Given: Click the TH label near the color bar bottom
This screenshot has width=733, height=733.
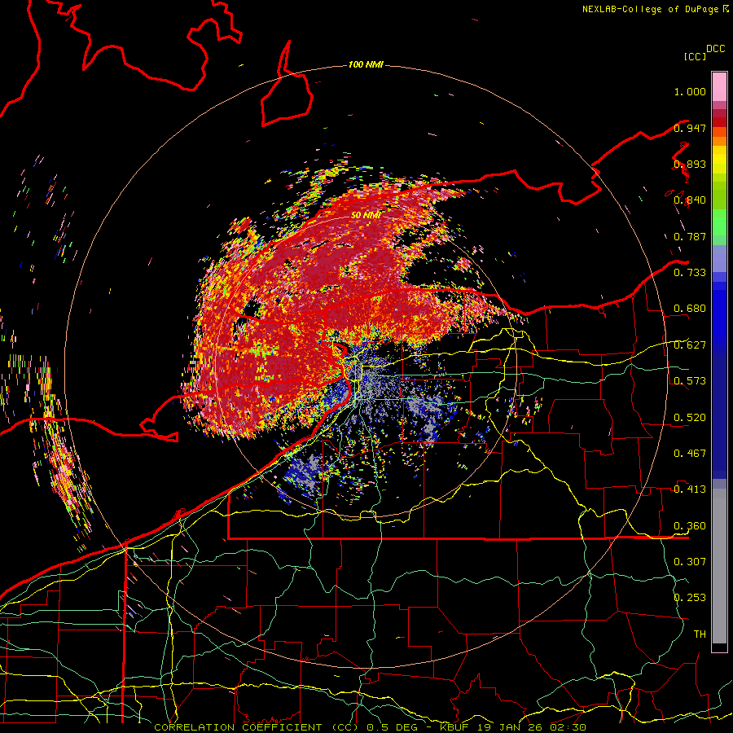Looking at the screenshot, I should point(700,634).
